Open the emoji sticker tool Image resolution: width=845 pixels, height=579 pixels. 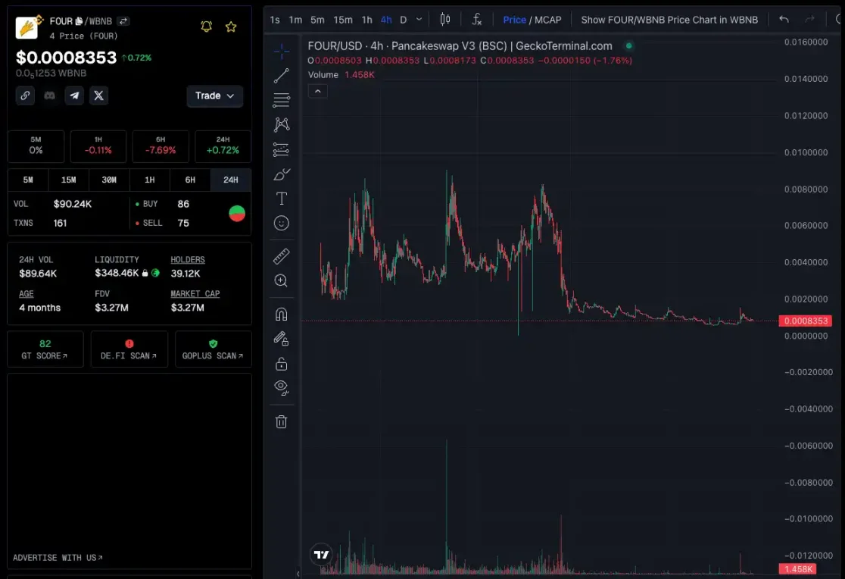[281, 224]
